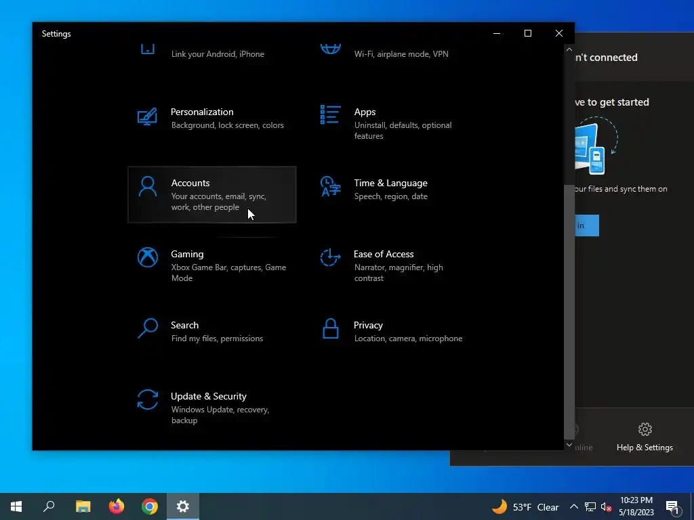This screenshot has width=694, height=520.
Task: Maximize the Settings window
Action: 527,34
